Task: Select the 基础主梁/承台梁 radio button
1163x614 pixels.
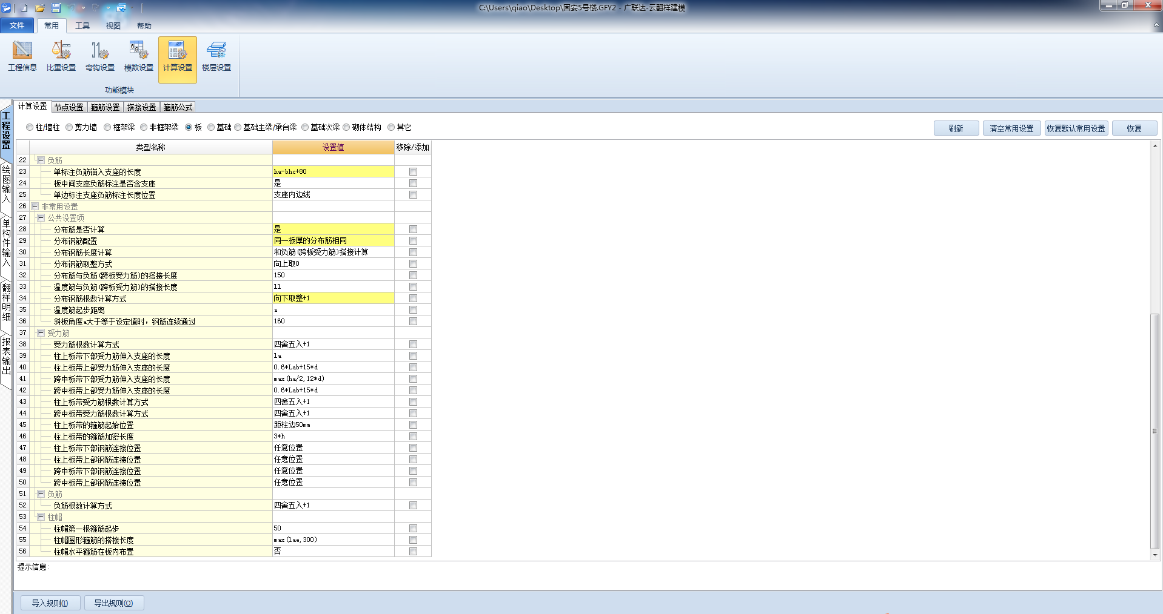Action: coord(238,127)
